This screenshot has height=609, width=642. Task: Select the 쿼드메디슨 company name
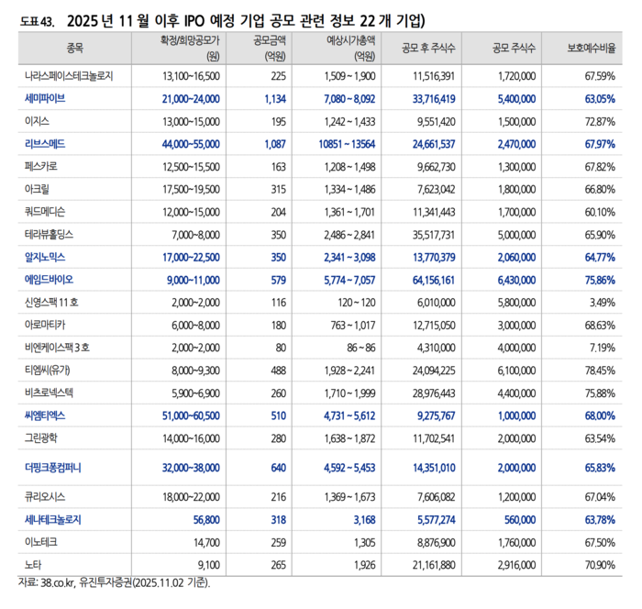tap(45, 212)
